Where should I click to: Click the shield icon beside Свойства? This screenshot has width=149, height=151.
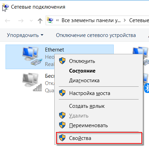coord(62,138)
